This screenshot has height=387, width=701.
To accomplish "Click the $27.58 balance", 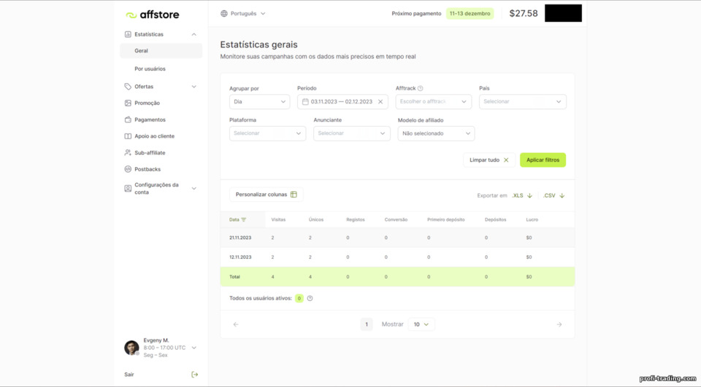I will tap(524, 13).
